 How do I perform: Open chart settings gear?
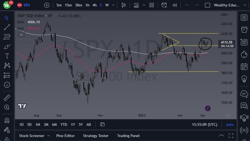coord(227,115)
